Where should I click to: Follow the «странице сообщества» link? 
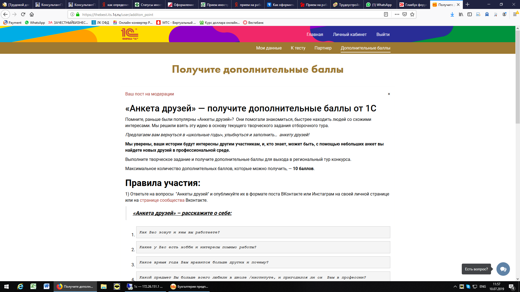click(x=162, y=200)
